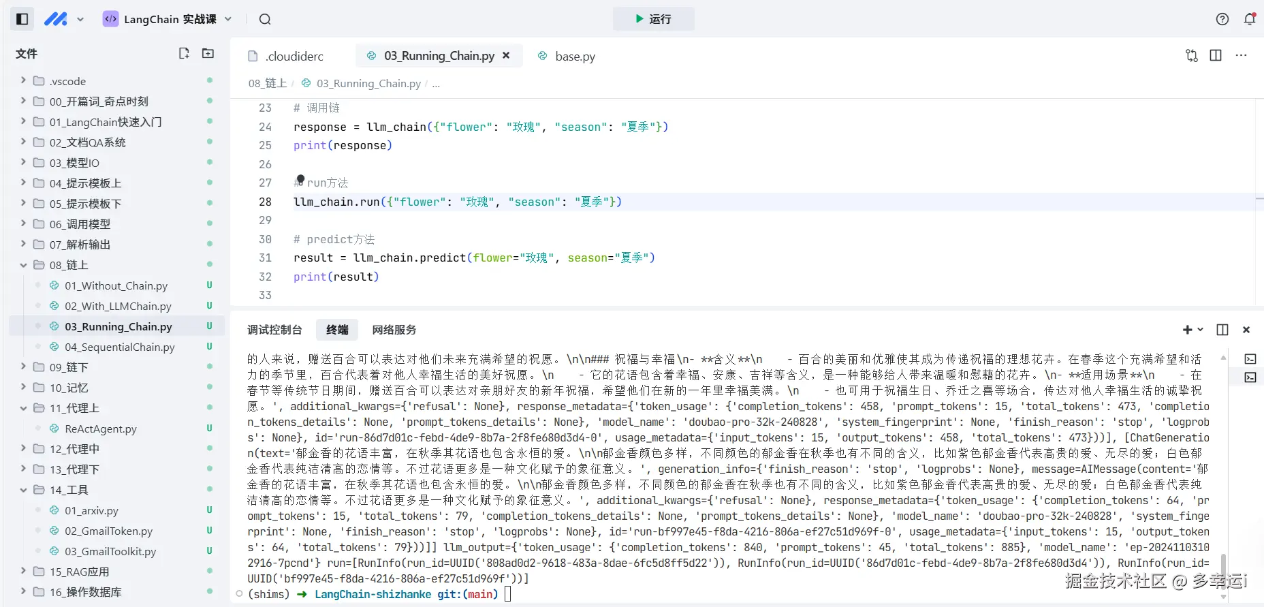Split the terminal panel

[x=1222, y=330]
